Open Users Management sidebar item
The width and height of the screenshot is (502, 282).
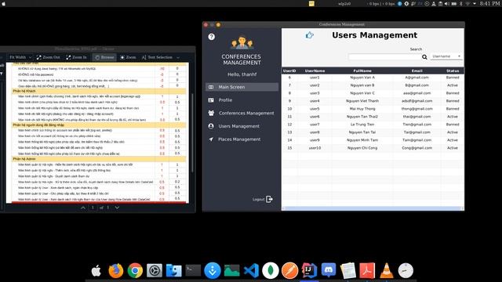point(242,126)
